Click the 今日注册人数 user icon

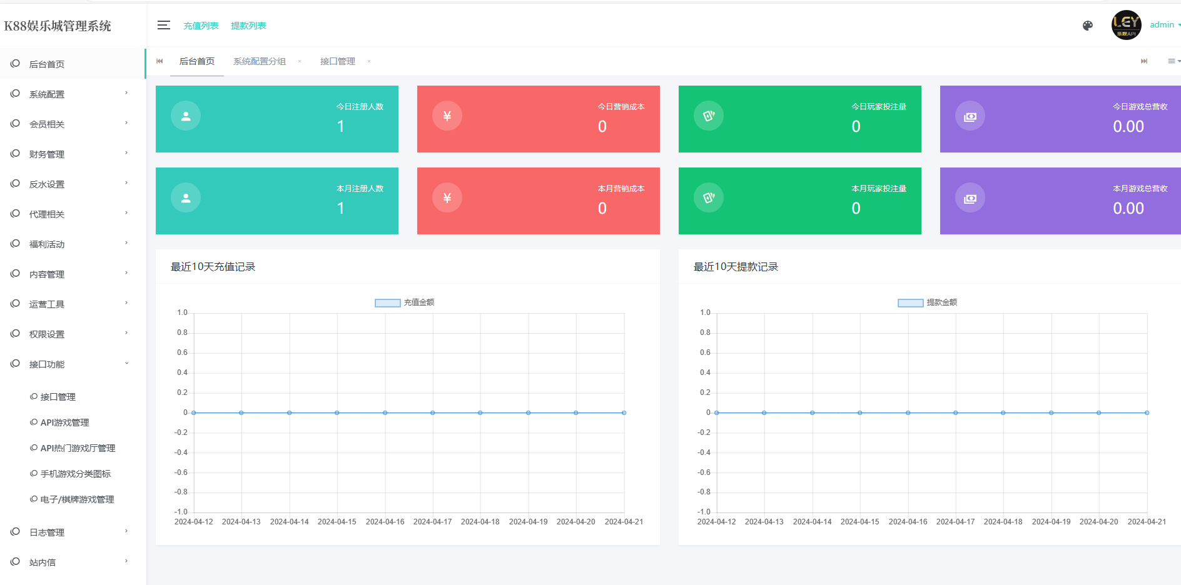click(186, 116)
